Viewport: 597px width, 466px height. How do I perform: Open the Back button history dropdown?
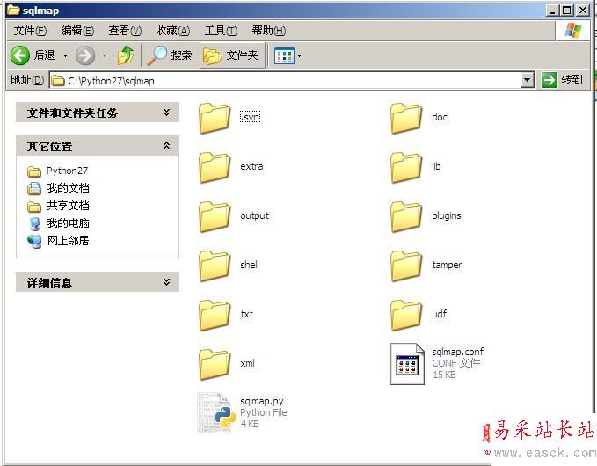coord(65,56)
